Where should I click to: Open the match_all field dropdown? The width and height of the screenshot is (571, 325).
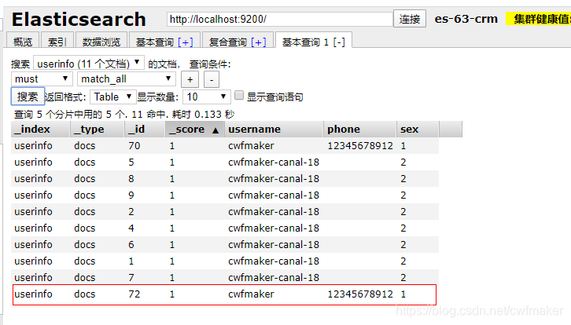click(x=127, y=79)
